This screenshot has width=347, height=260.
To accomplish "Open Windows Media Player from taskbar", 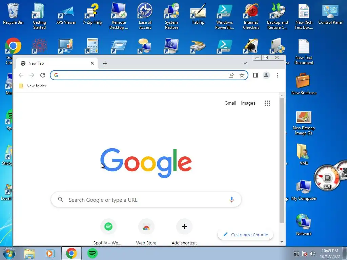I will pyautogui.click(x=50, y=253).
